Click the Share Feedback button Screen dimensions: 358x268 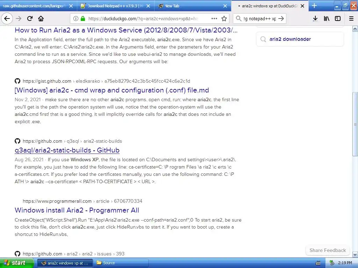pyautogui.click(x=328, y=250)
